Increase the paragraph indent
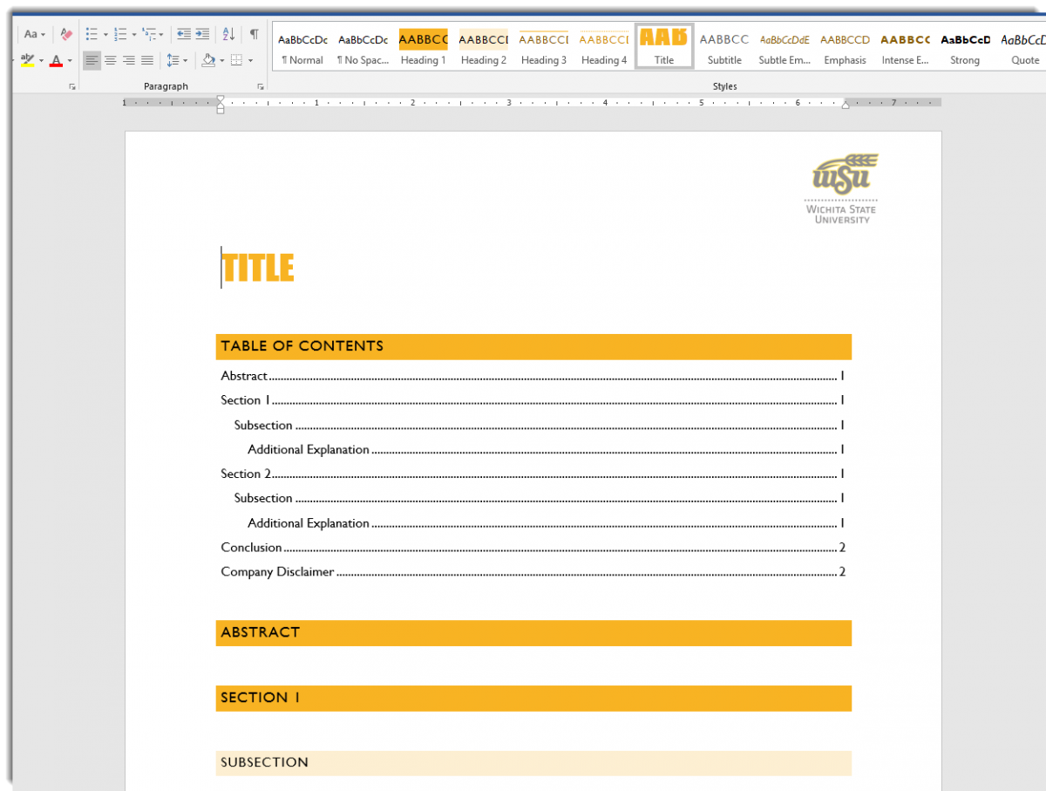Screen dimensions: 1046x791 click(202, 35)
